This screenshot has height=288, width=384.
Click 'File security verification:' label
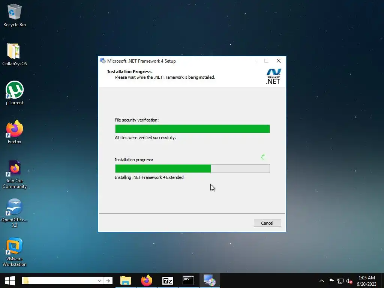tap(136, 120)
